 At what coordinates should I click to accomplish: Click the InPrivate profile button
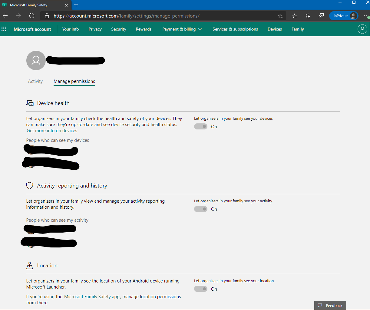click(344, 16)
